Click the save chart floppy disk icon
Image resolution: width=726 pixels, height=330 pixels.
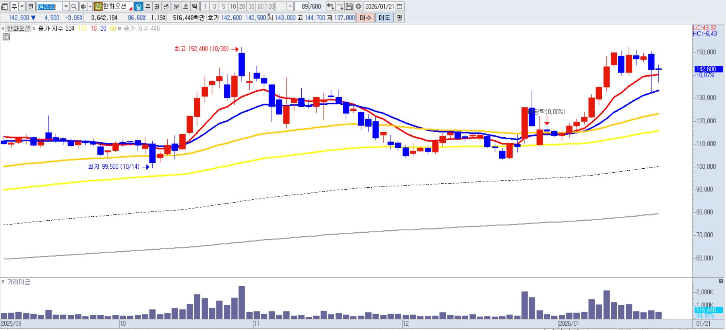(x=349, y=7)
